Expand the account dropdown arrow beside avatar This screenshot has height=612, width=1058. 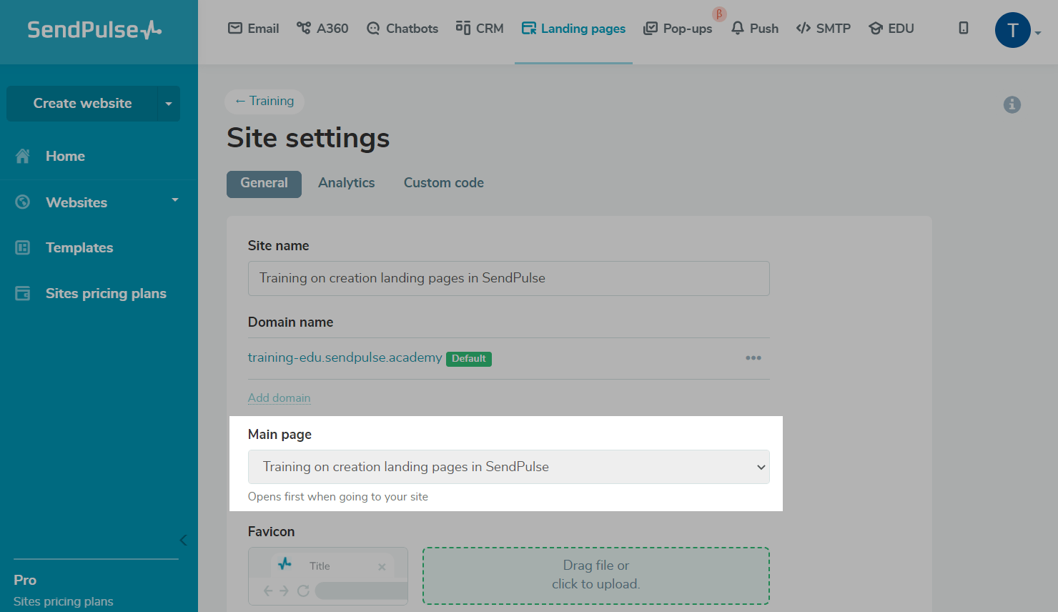coord(1038,33)
